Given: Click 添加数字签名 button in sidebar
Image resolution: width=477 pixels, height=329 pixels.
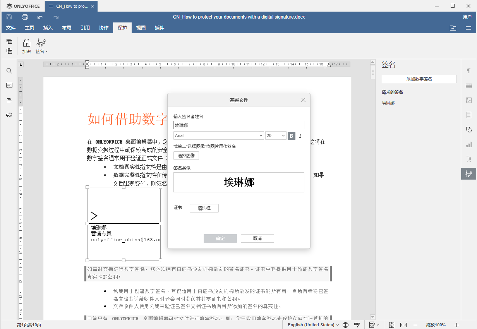Looking at the screenshot, I should click(419, 79).
